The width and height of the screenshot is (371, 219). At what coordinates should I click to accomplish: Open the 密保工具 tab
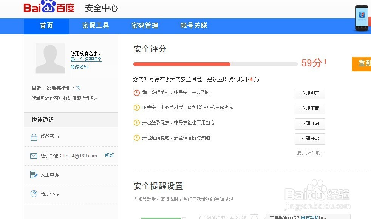[96, 26]
